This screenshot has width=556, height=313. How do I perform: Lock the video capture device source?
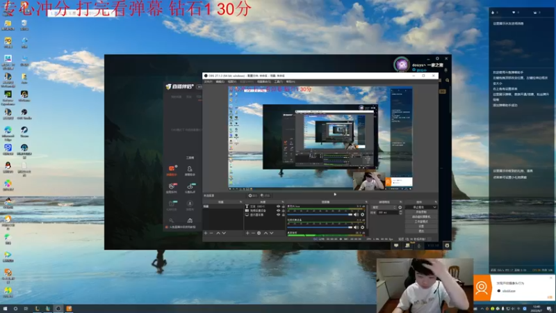[x=284, y=211]
